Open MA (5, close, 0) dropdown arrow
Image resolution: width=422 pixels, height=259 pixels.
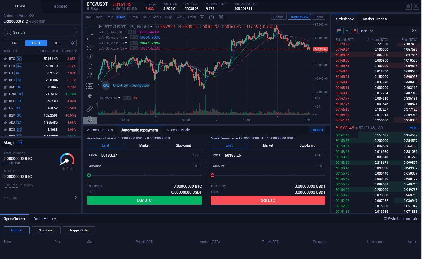(x=124, y=32)
